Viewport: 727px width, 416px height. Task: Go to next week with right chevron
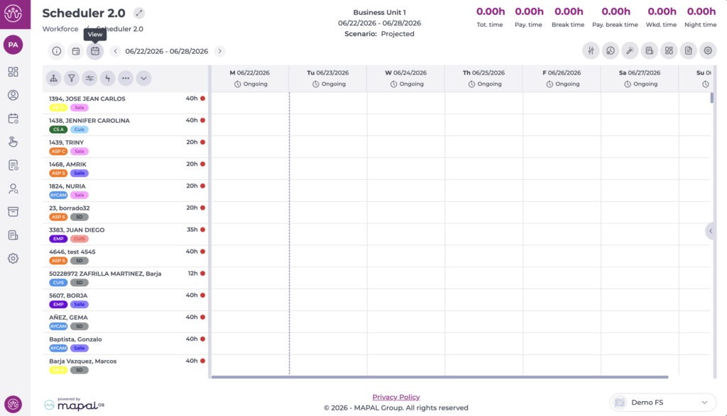point(220,51)
